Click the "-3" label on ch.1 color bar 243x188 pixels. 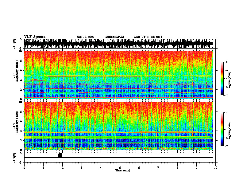pos(226,62)
